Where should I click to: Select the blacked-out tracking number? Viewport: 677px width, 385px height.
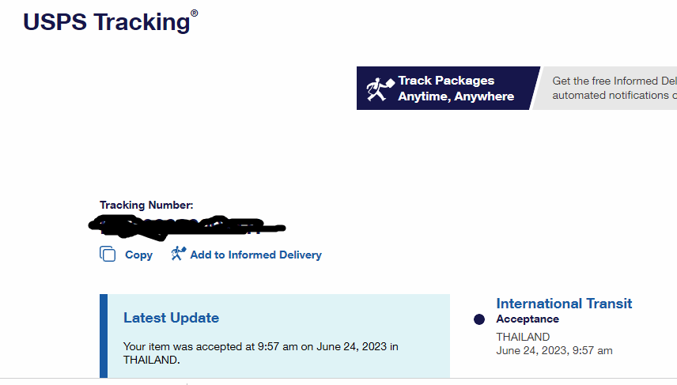click(x=187, y=226)
